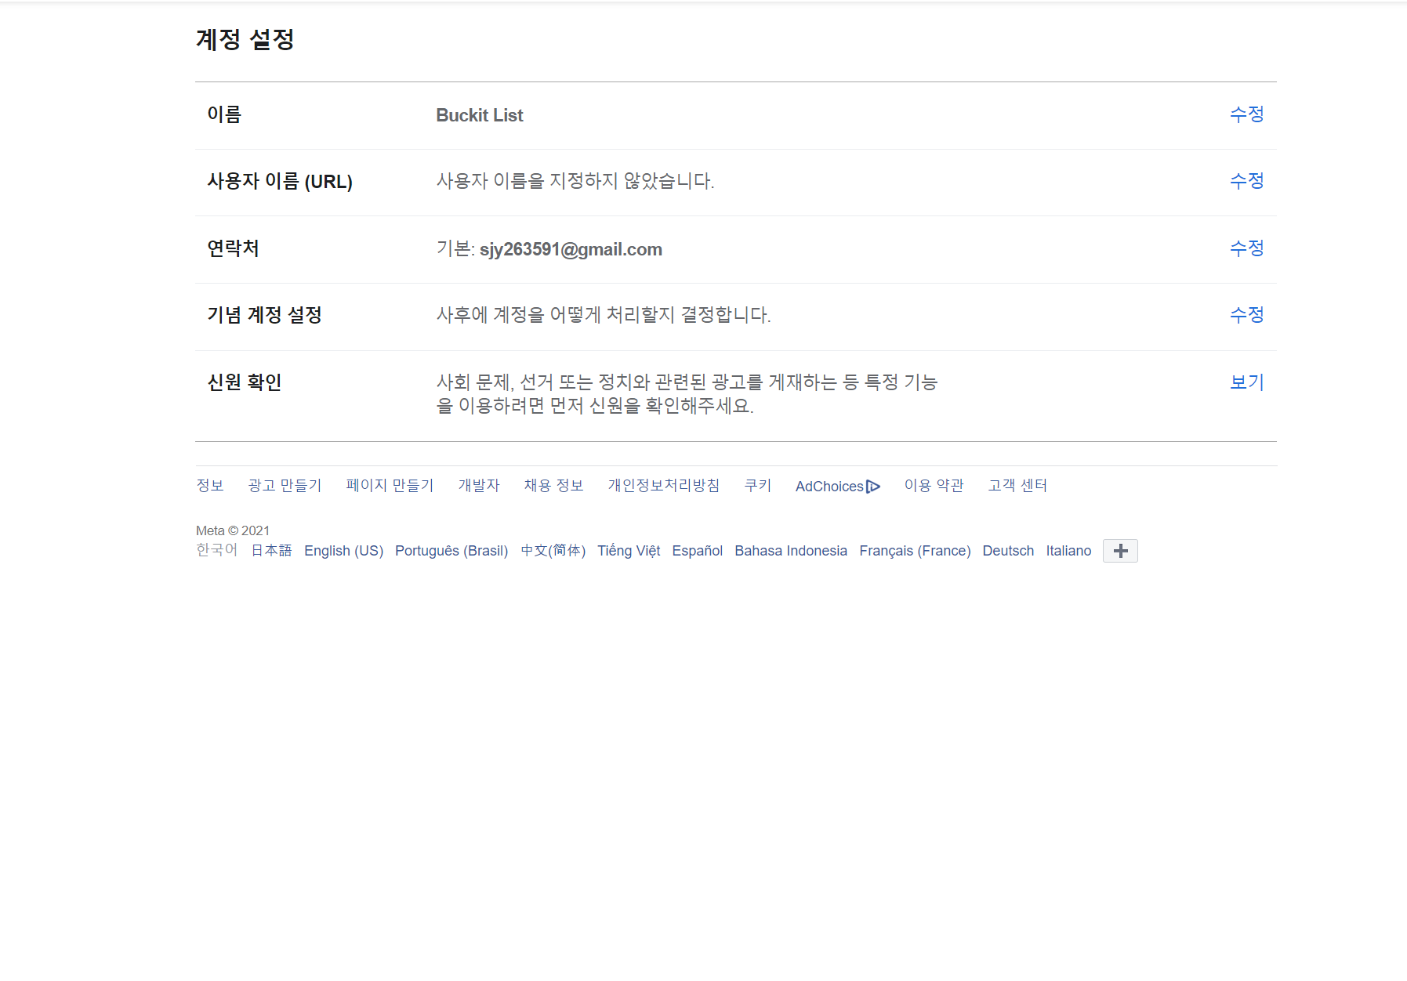This screenshot has width=1407, height=981.
Task: Click 수정 next to 연락처 email
Action: 1246,248
